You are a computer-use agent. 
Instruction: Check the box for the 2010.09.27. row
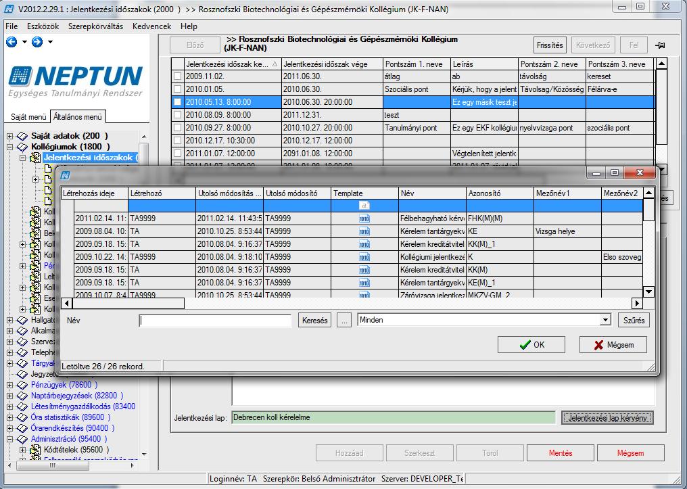[x=177, y=128]
